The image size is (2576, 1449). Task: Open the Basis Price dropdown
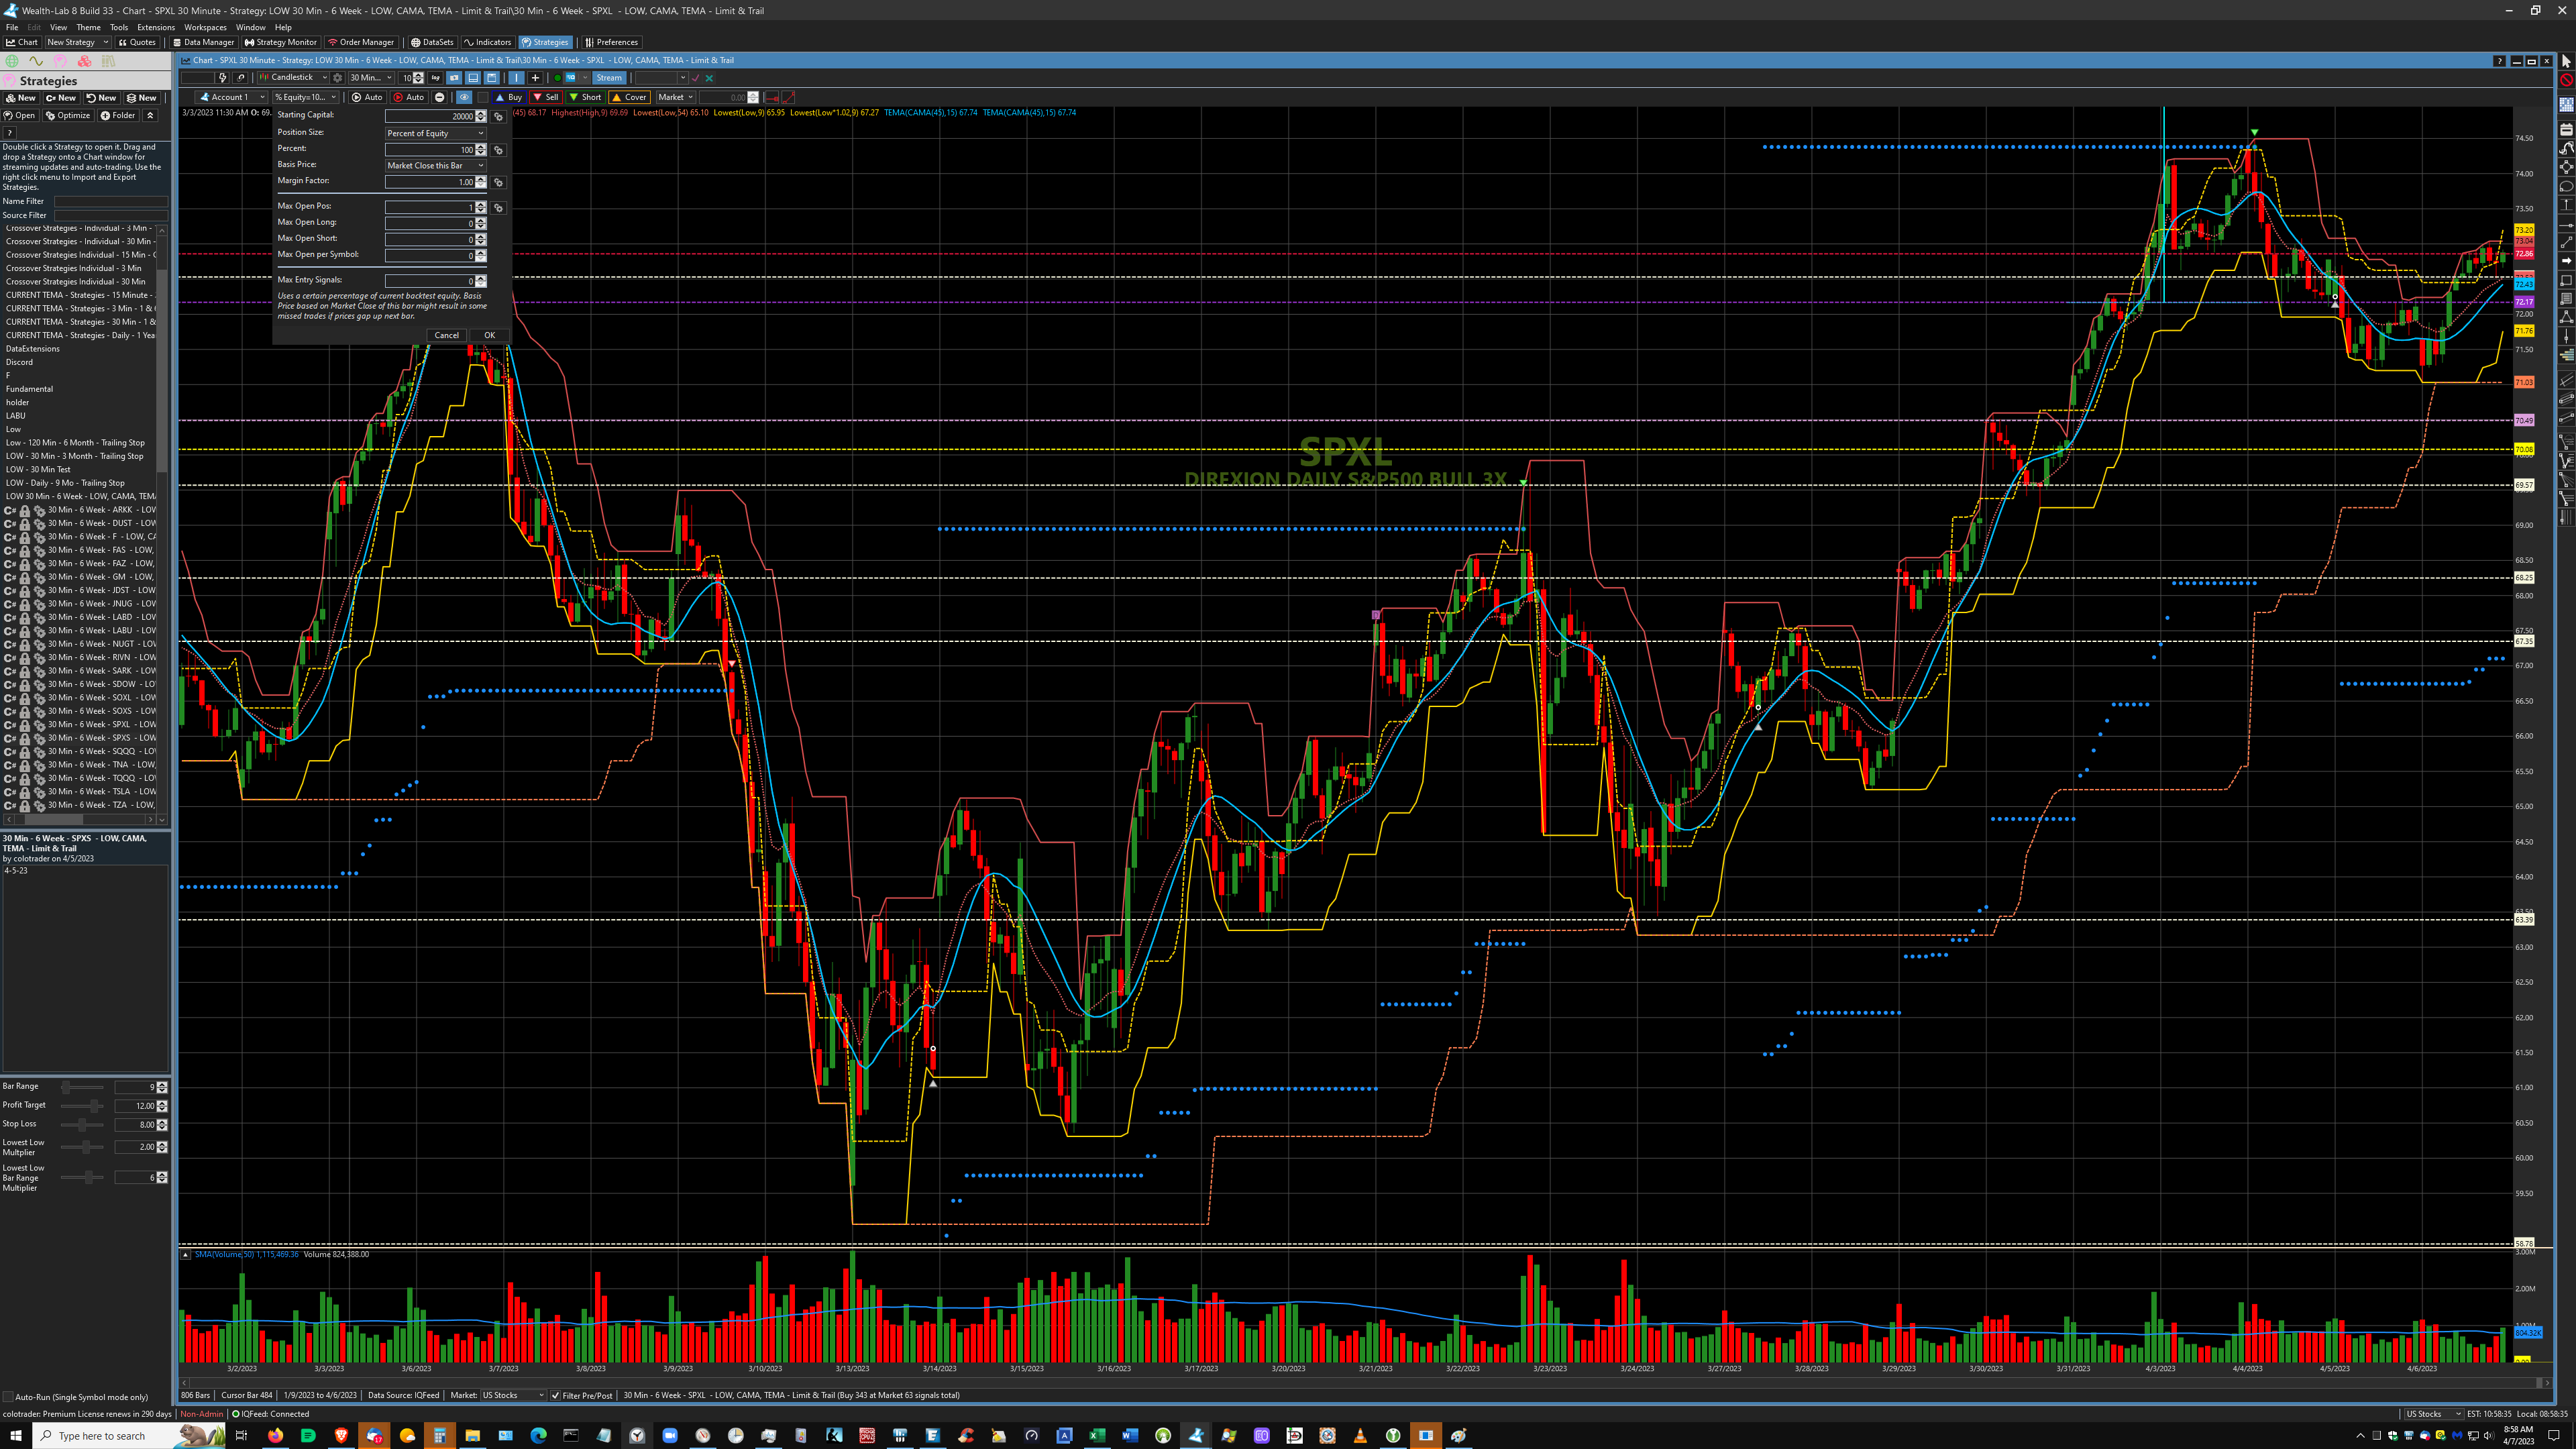[x=435, y=166]
